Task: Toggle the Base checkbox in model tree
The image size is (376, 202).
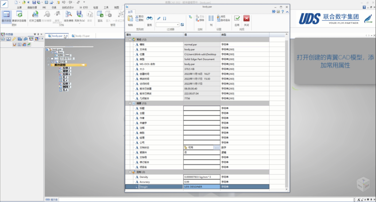Action: (x=52, y=52)
